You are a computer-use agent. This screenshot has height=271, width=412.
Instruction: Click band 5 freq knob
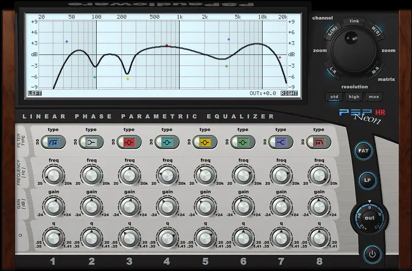pos(205,175)
